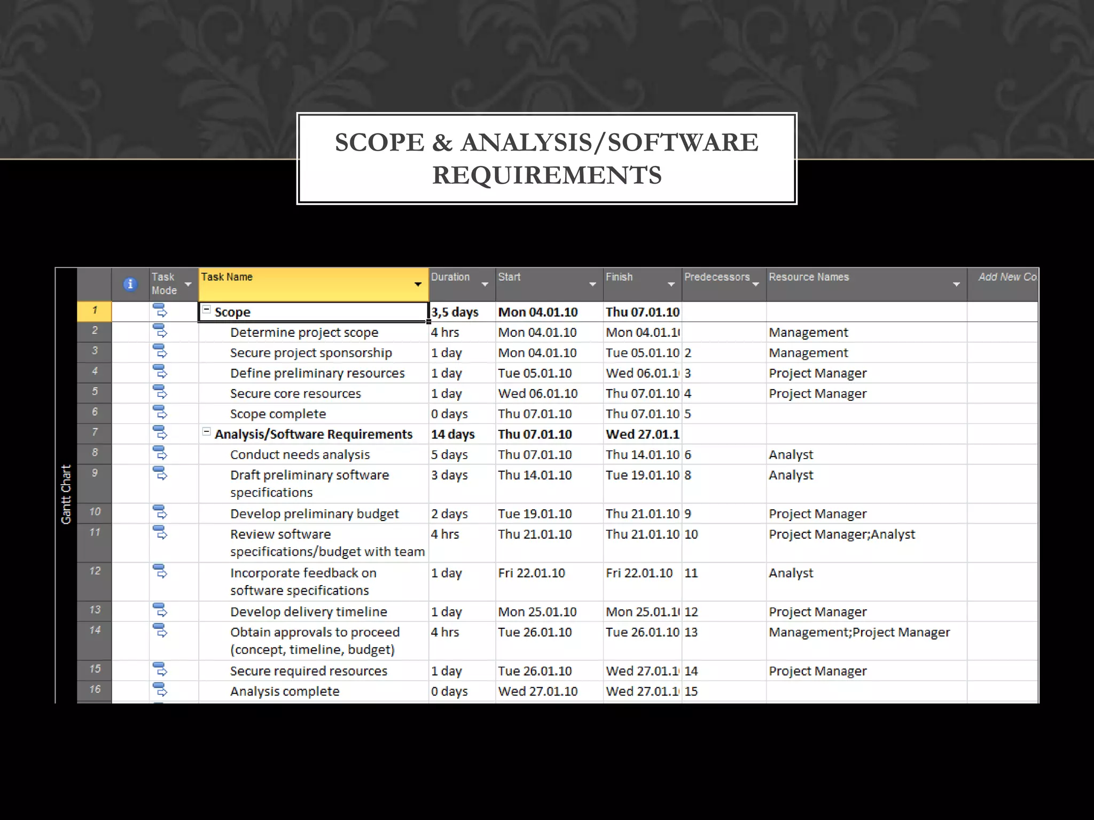Click the 'Tue 19.01.10' finish date cell
The height and width of the screenshot is (820, 1094).
point(643,484)
